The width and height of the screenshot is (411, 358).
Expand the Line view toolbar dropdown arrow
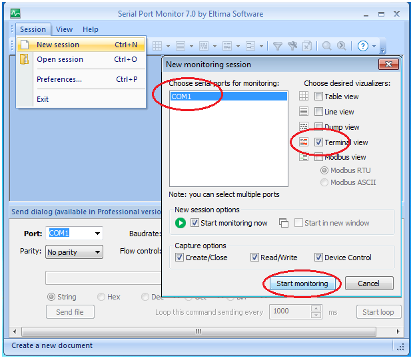192,47
